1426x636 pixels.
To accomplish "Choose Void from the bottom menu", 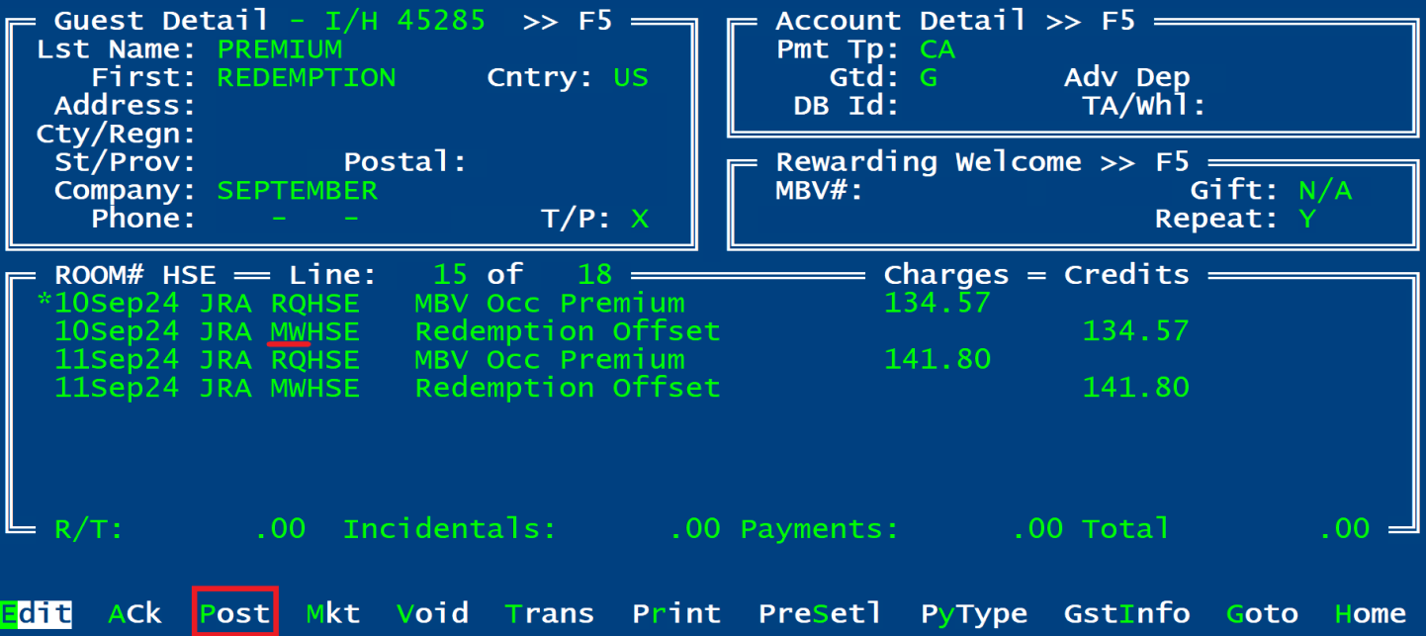I will click(432, 613).
